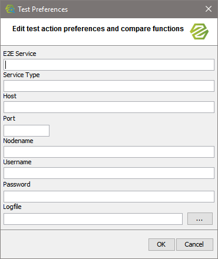Select the Host input box
218x259 pixels.
[109, 107]
